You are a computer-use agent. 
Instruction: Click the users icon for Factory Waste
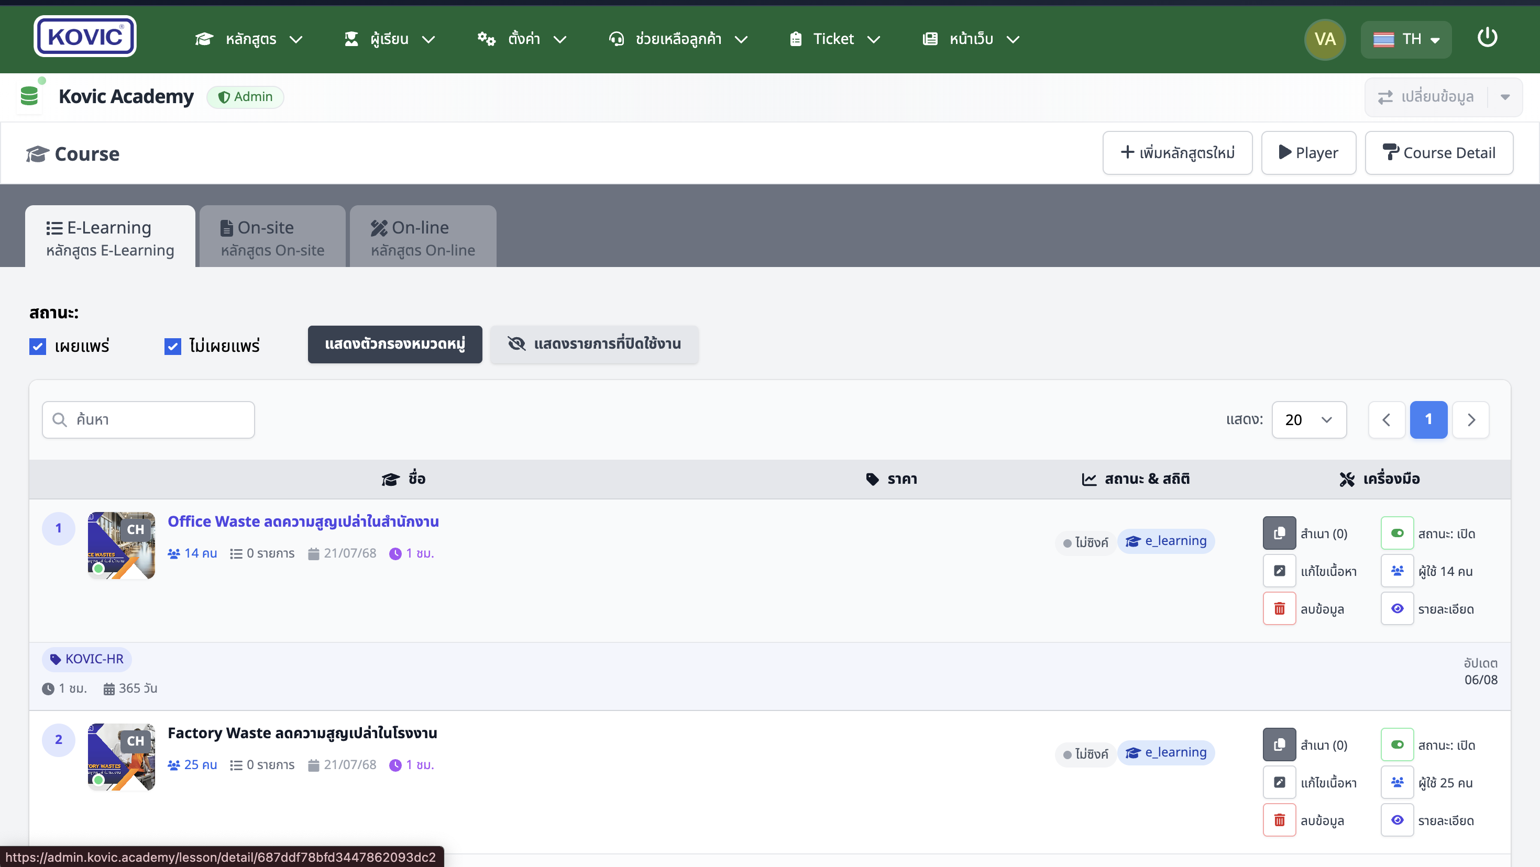coord(1396,782)
